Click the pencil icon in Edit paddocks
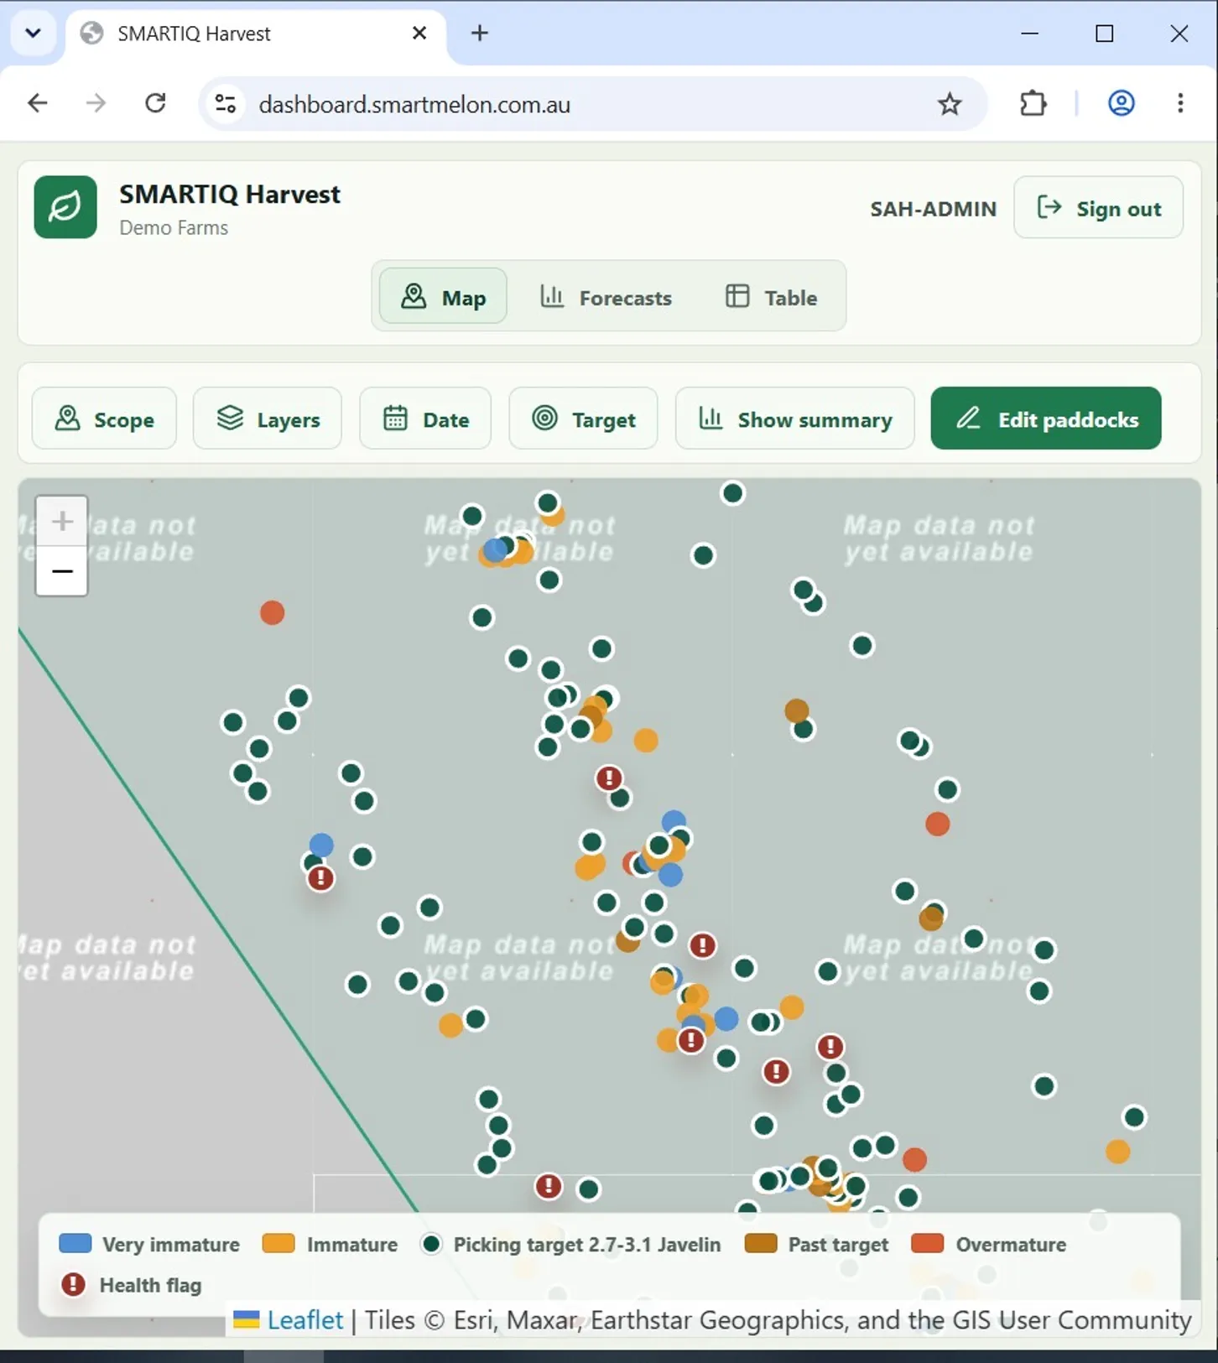The height and width of the screenshot is (1363, 1218). [x=969, y=418]
